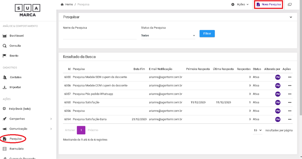The height and width of the screenshot is (159, 302).
Task: Open actions menu for Pesquisa Satisfação Barra
Action: (x=290, y=119)
